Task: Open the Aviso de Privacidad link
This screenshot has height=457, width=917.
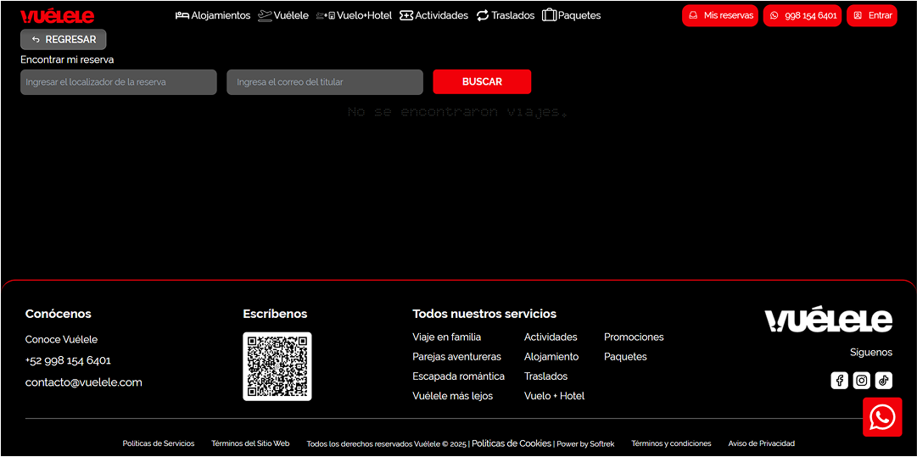Action: point(762,443)
